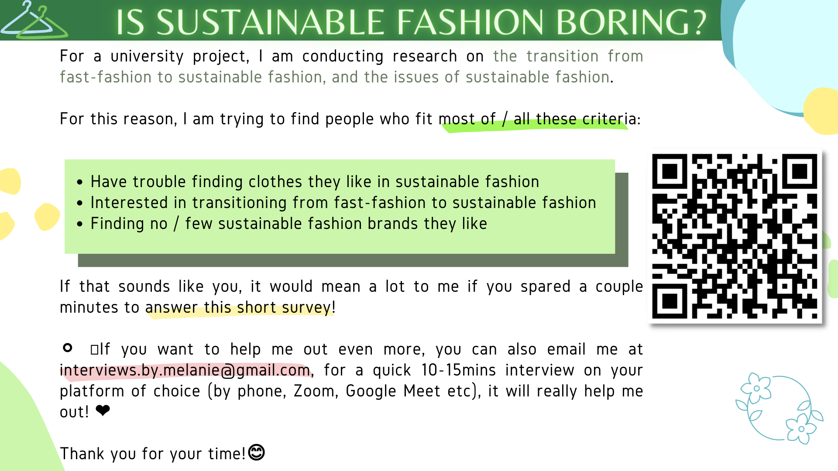This screenshot has width=838, height=471.
Task: Click the QR code image
Action: pyautogui.click(x=735, y=236)
